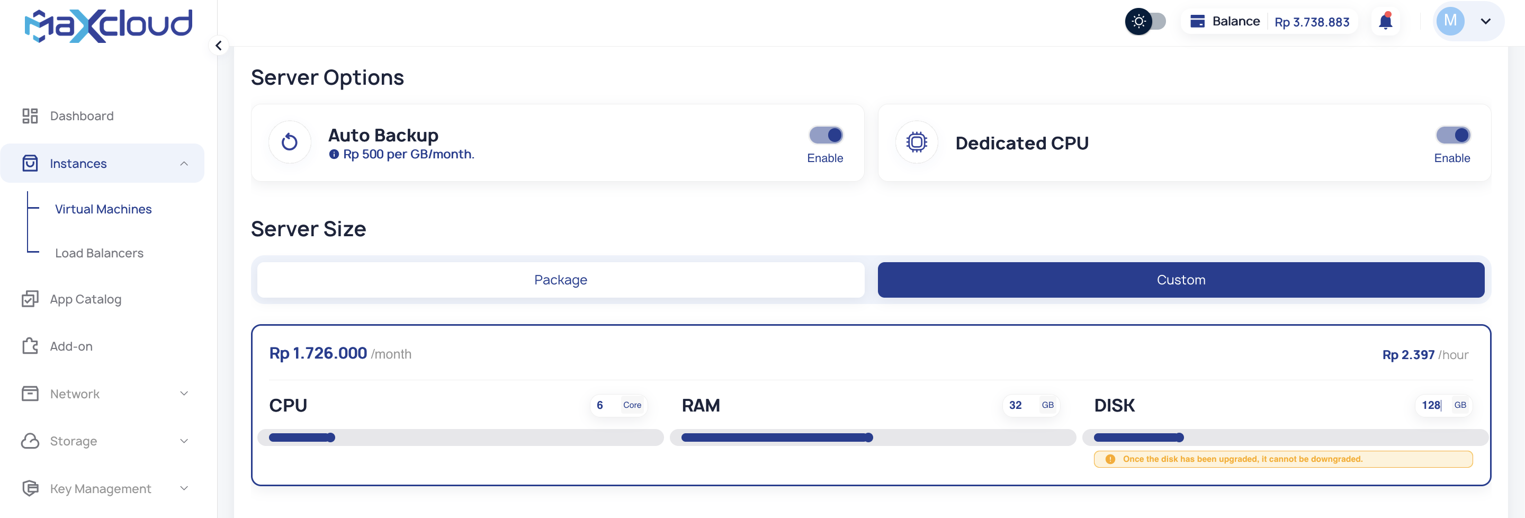
Task: Click the Rp 2.397 hourly price
Action: 1408,355
